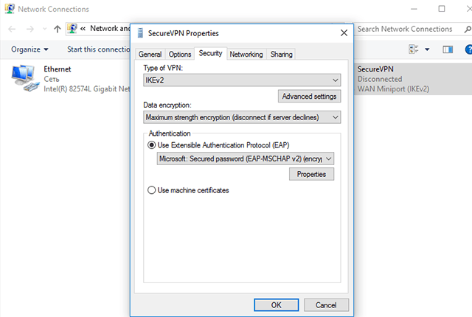Confirm with the OK button
The width and height of the screenshot is (472, 317).
pyautogui.click(x=276, y=305)
